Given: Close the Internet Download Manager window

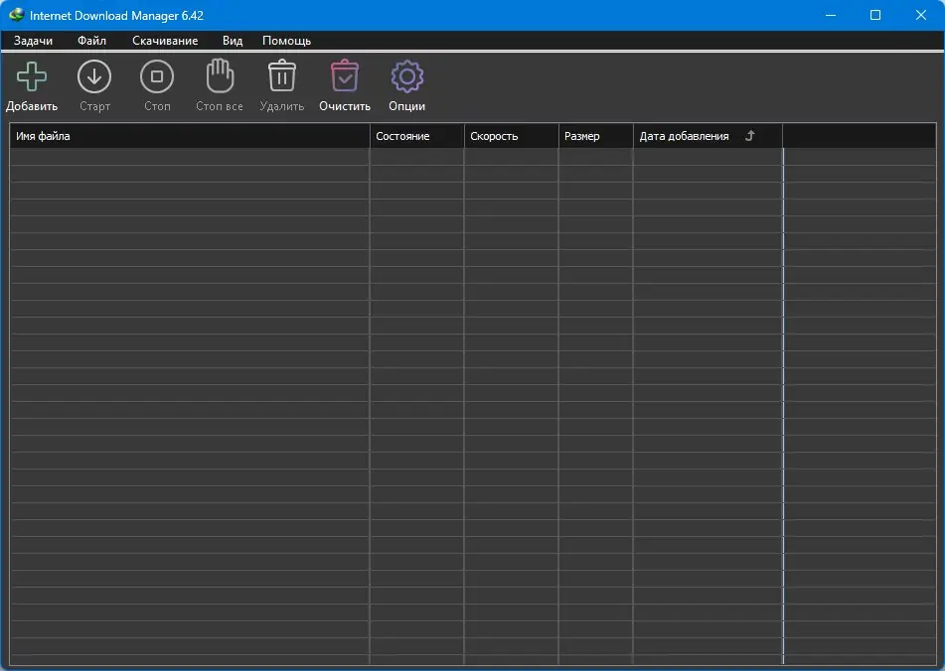Looking at the screenshot, I should click(x=921, y=15).
